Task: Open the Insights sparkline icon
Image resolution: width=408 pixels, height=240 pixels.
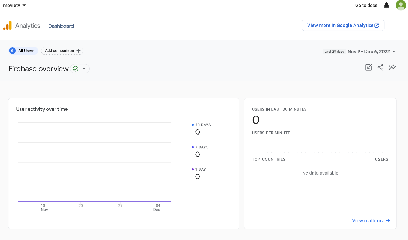Action: pos(392,68)
